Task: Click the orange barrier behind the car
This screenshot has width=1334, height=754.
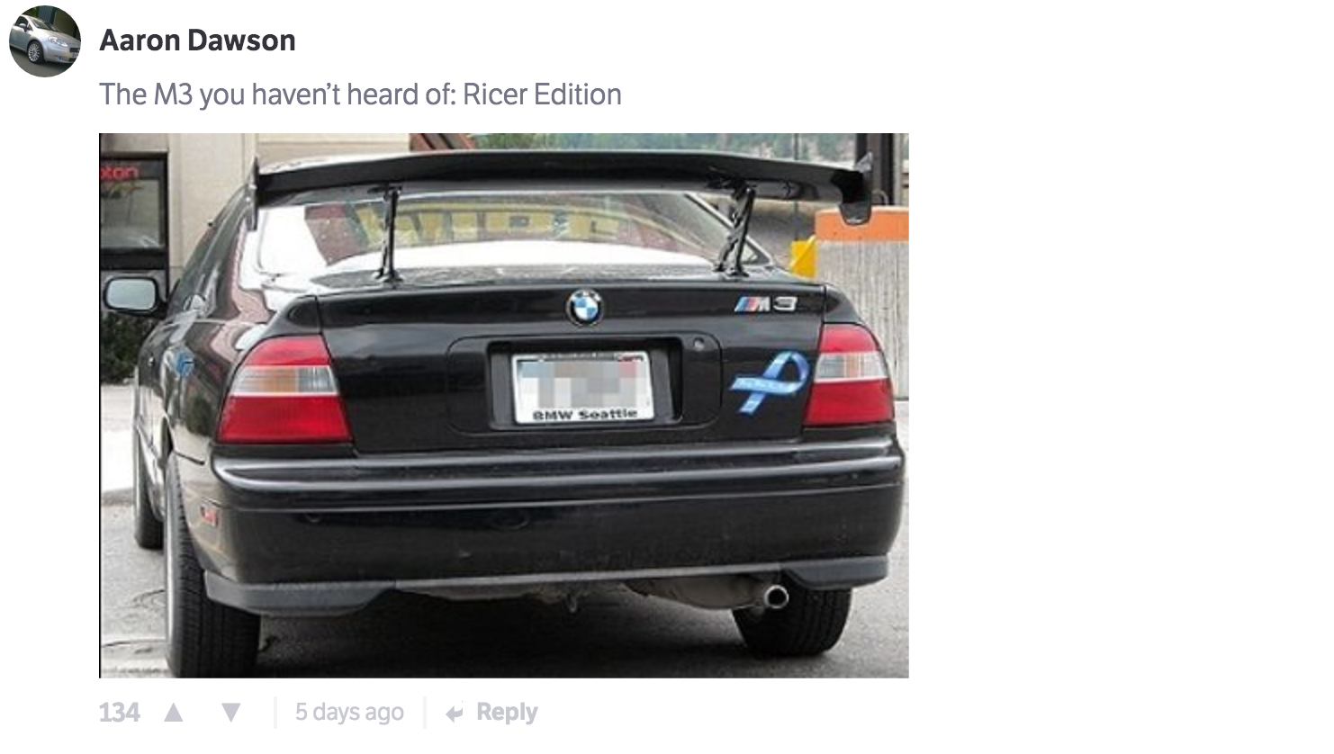Action: (862, 225)
